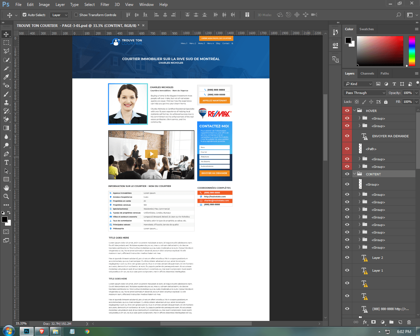Click the Lock all layers padlock icon
The image size is (420, 336).
[385, 102]
